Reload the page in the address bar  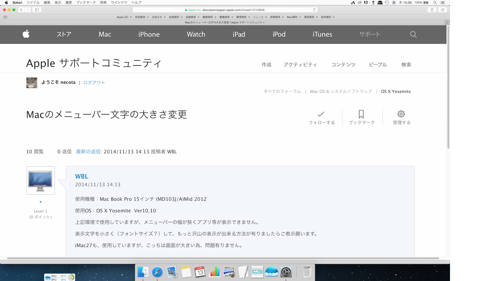pos(314,10)
